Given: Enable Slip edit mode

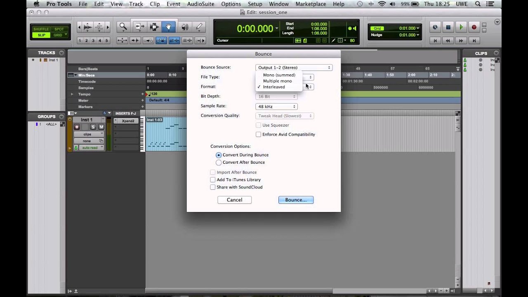Looking at the screenshot, I should click(x=41, y=35).
